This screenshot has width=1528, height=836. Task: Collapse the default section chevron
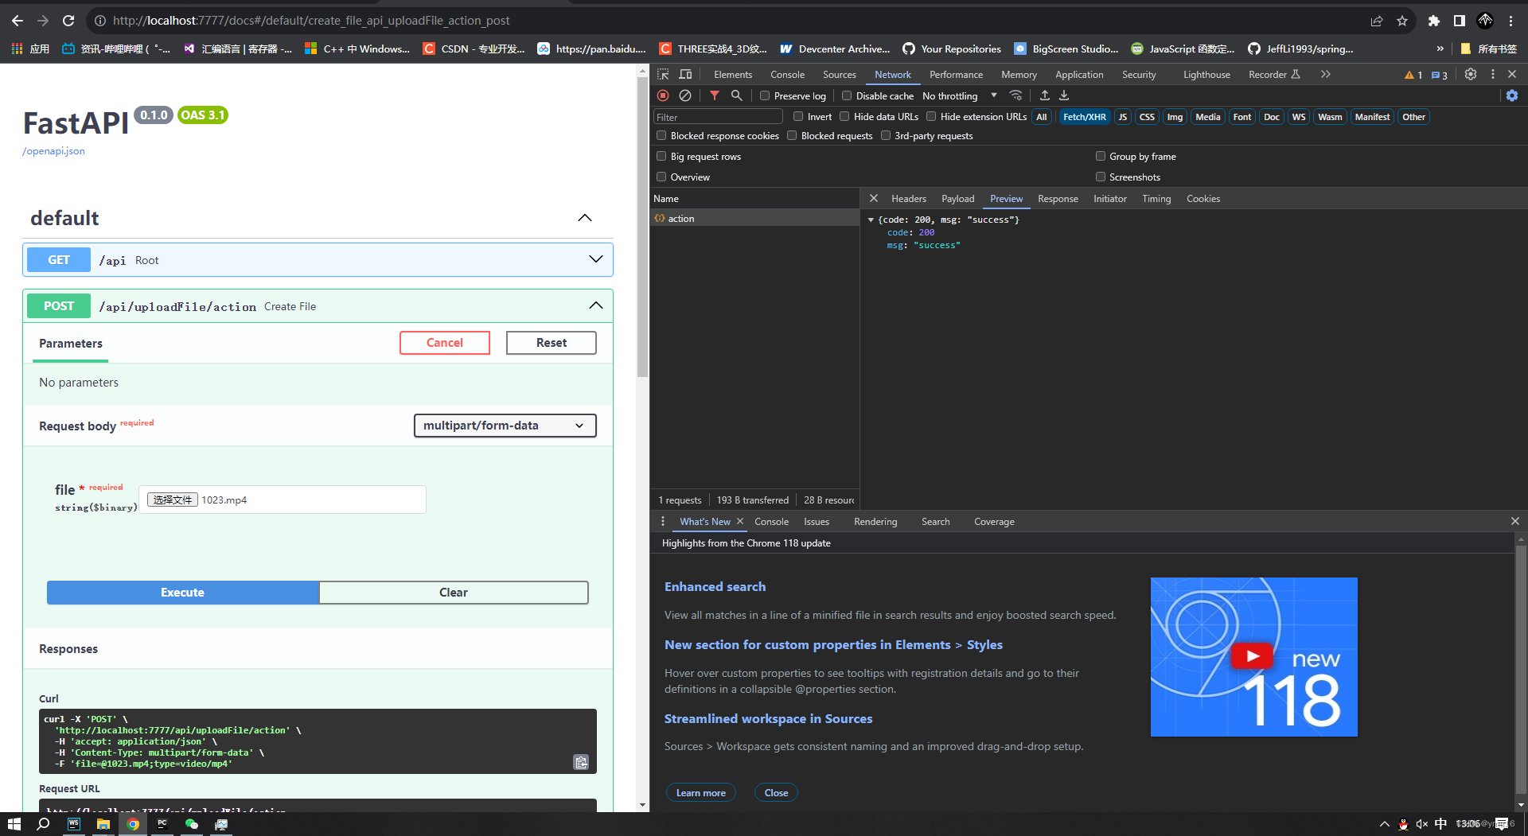pyautogui.click(x=585, y=218)
